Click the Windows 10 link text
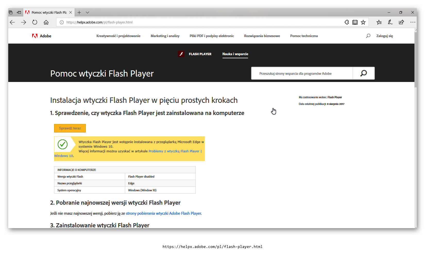425x257 pixels. coord(64,156)
